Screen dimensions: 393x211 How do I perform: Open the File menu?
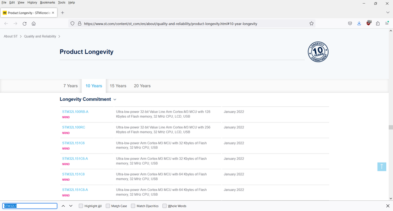pyautogui.click(x=4, y=2)
